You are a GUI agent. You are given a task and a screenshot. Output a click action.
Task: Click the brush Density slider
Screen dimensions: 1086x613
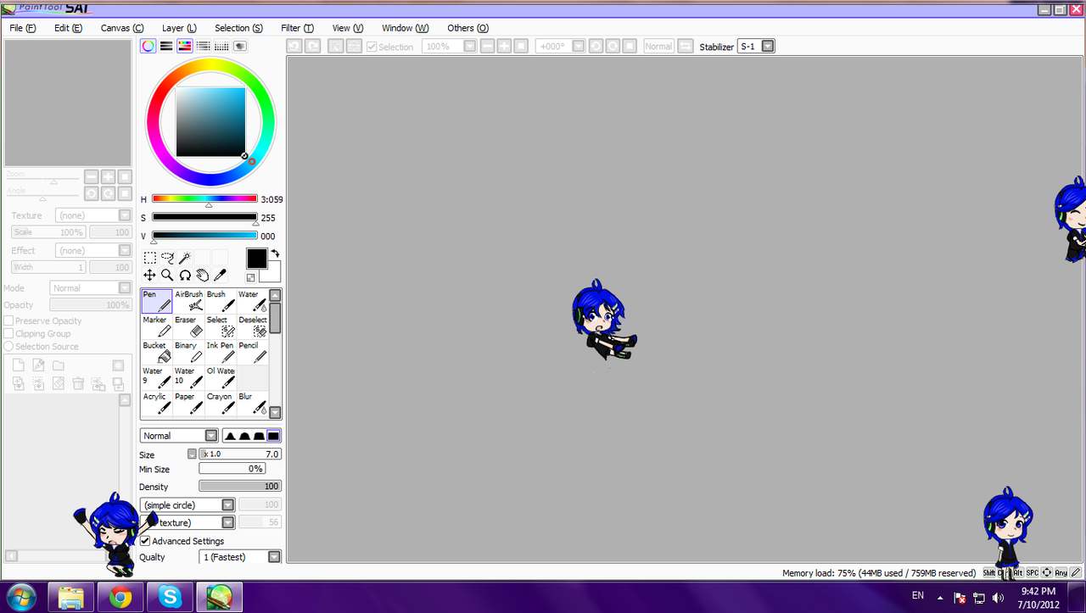240,487
